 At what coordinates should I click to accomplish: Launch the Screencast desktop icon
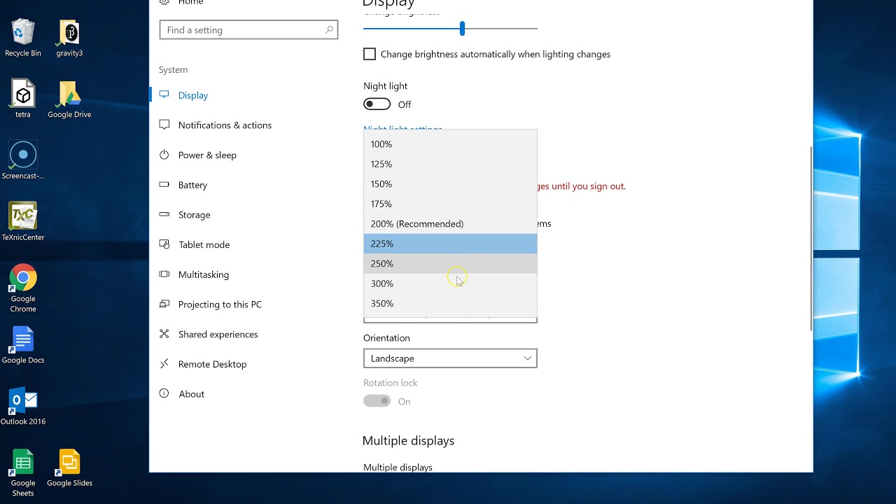tap(23, 161)
